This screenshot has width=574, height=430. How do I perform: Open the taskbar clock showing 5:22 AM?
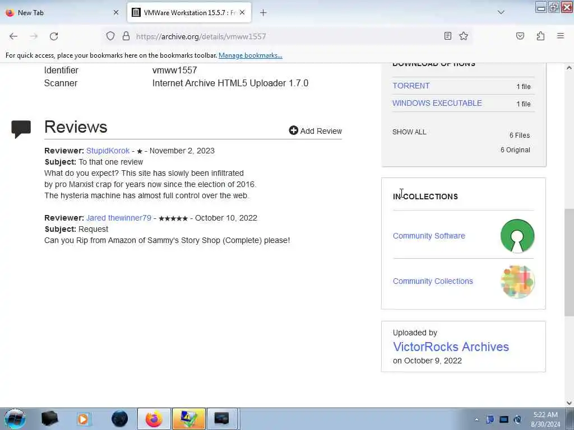[545, 419]
